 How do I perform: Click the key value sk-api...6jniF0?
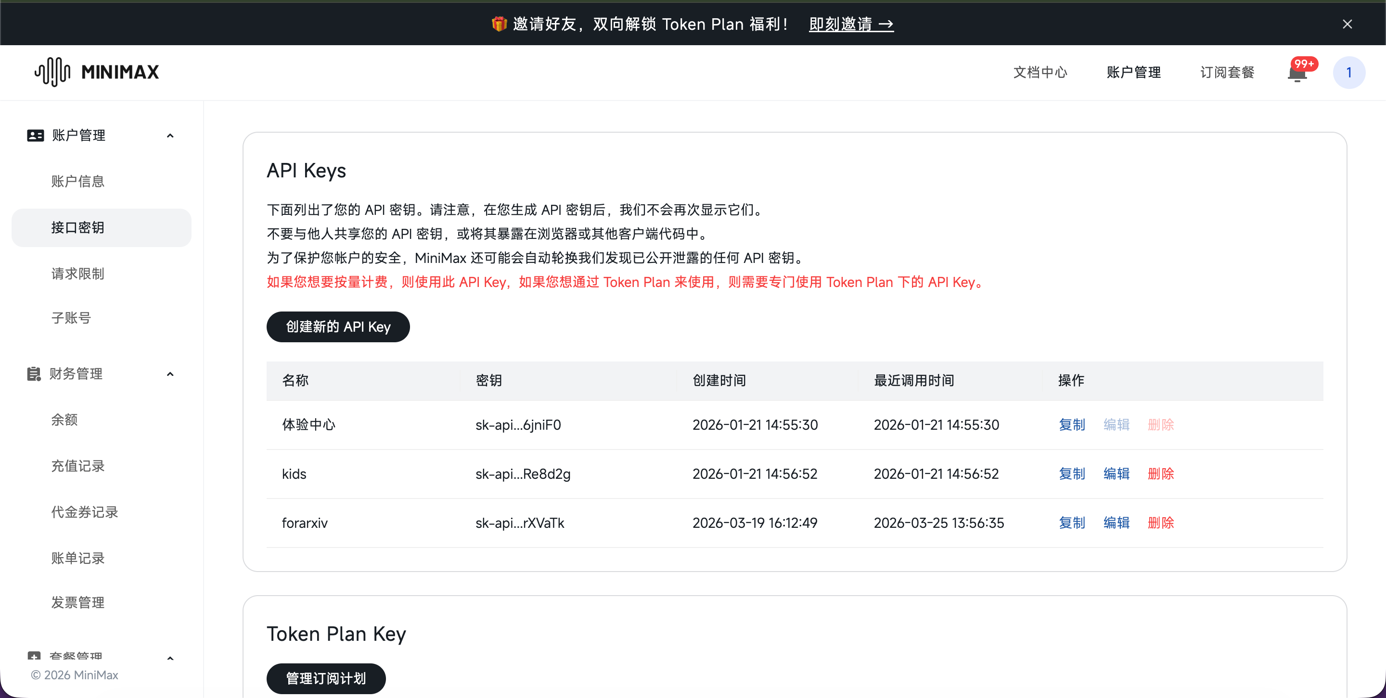tap(518, 425)
